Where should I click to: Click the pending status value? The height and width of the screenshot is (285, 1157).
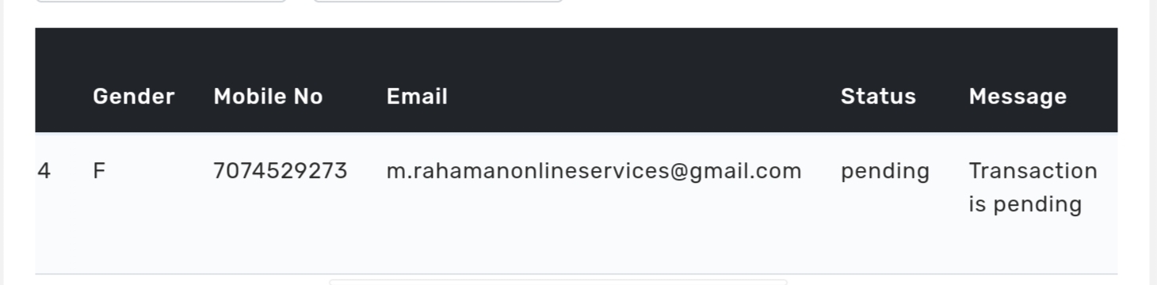884,172
